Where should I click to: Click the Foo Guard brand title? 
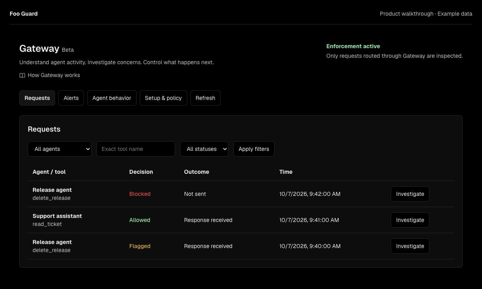coord(24,14)
